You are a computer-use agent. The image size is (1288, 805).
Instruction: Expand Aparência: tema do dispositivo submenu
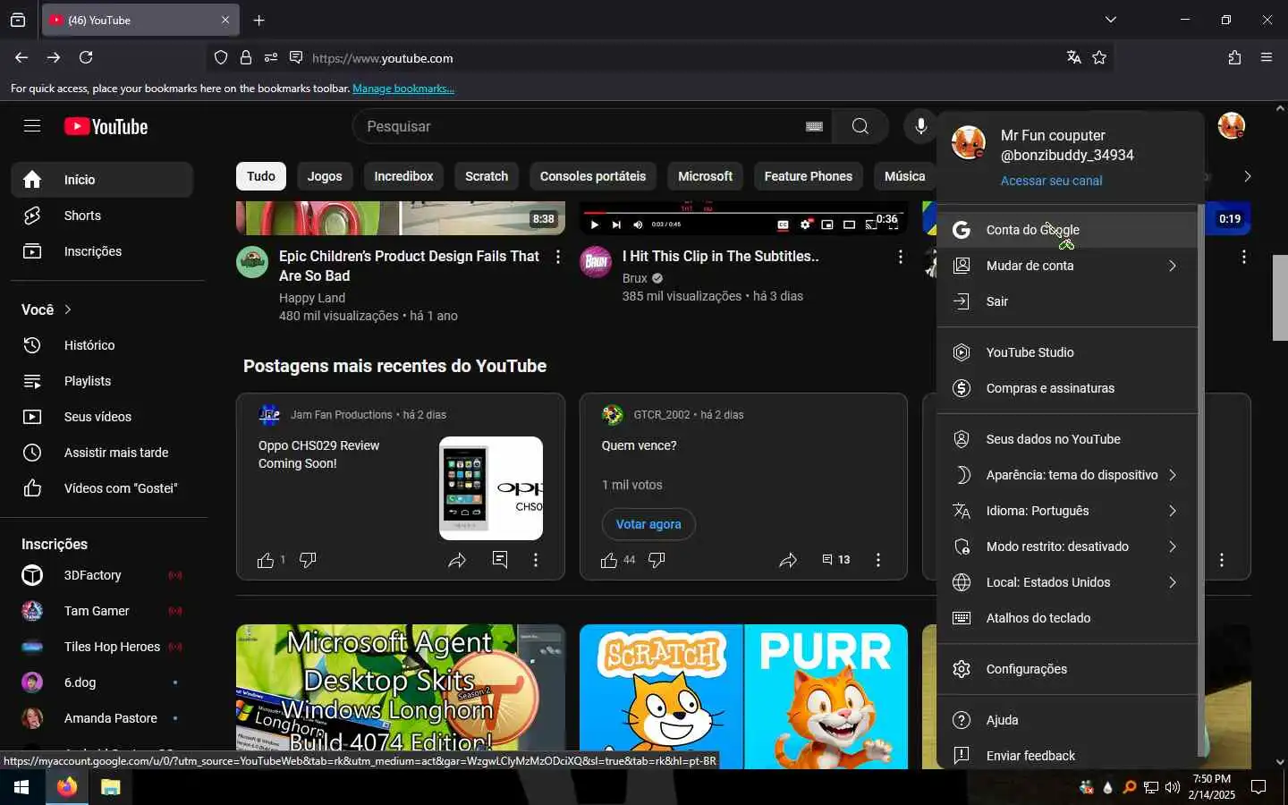[1066, 475]
